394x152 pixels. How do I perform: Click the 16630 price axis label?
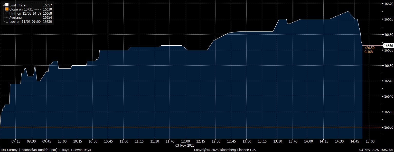pos(388,127)
